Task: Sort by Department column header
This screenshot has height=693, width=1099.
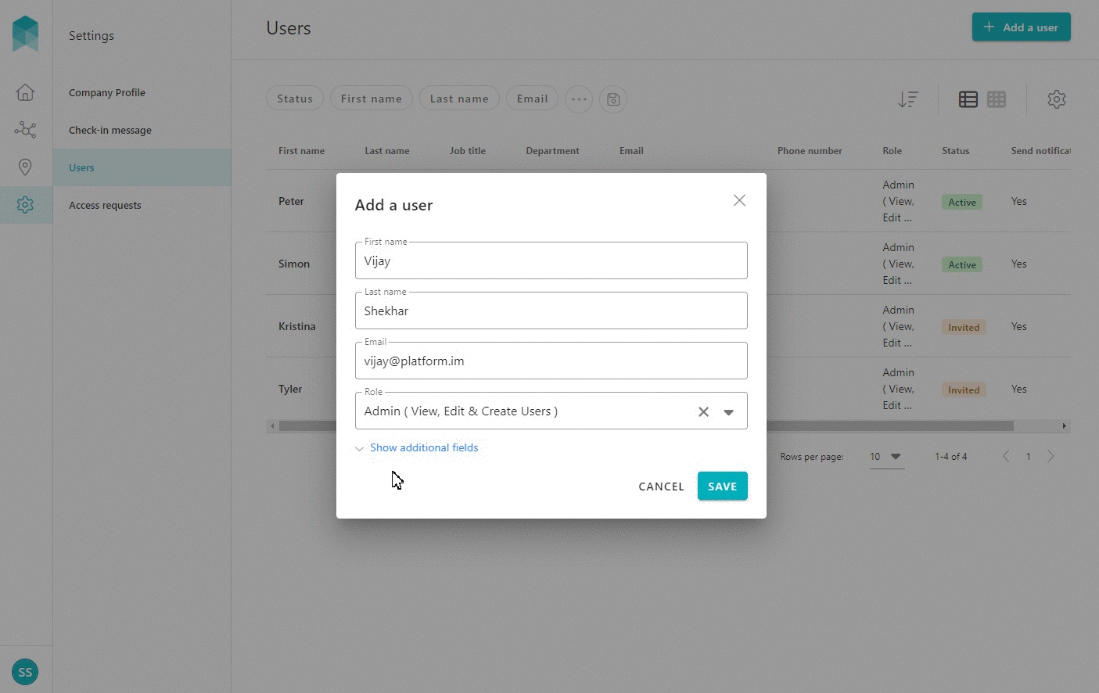Action: tap(552, 151)
